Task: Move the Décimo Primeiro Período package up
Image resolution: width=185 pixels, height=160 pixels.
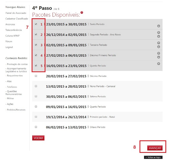Action: point(159,53)
